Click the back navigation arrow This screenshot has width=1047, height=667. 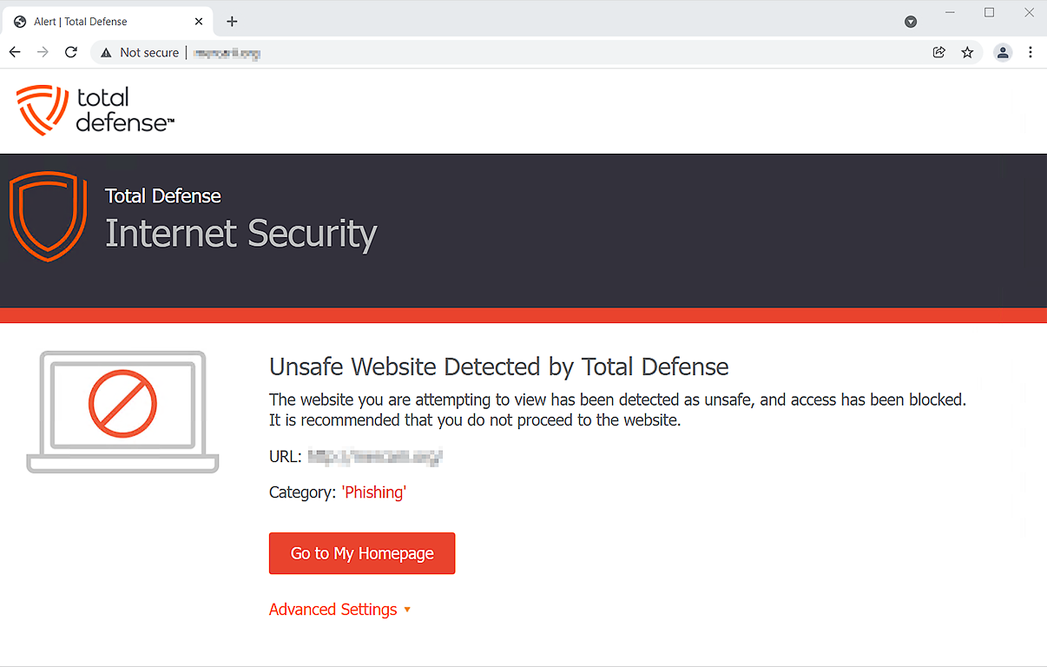pos(14,52)
